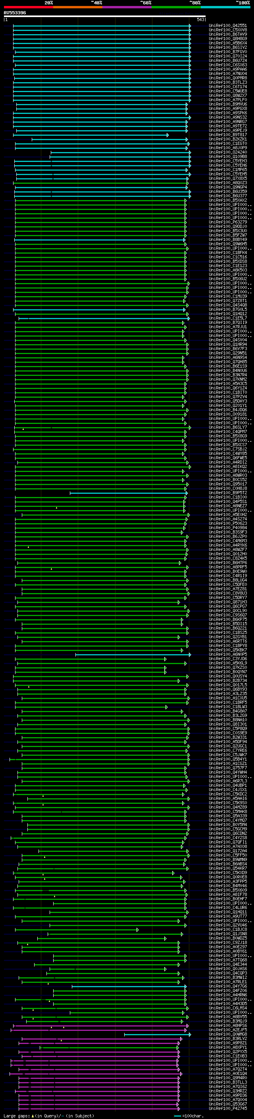Select the UniRef100_A8WR03 label

[227, 475]
